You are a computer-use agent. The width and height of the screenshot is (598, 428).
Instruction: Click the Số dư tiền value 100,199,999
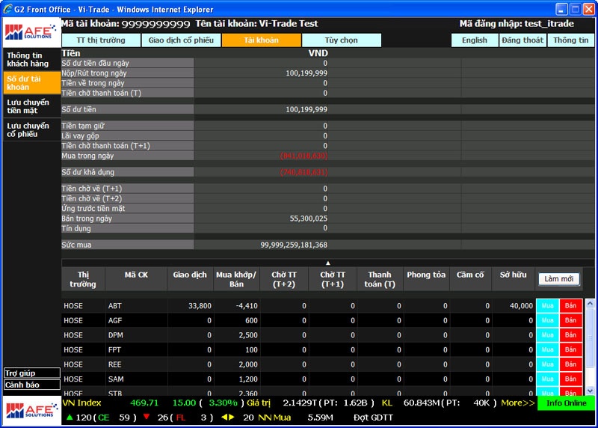click(x=306, y=109)
